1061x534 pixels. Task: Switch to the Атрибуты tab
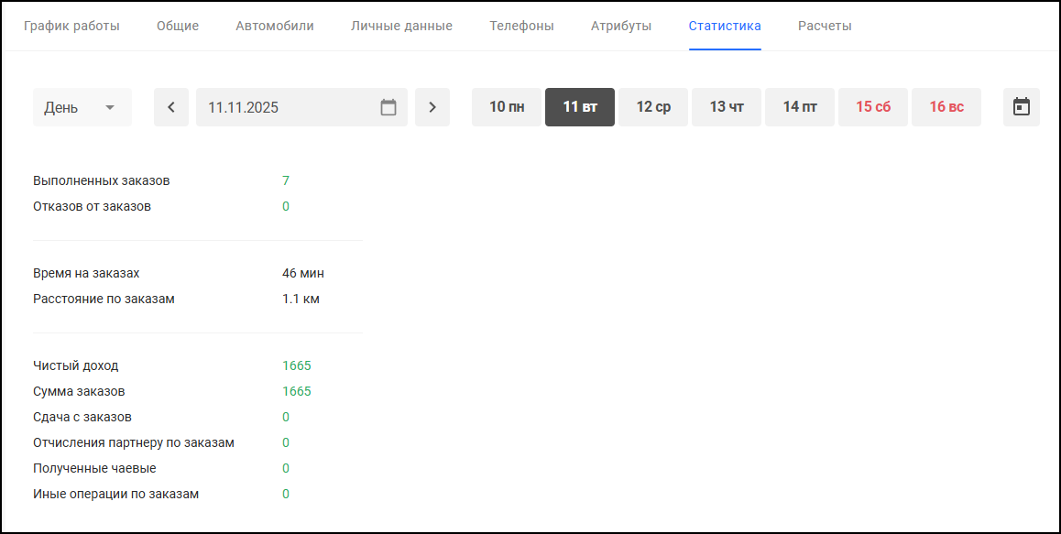[621, 26]
